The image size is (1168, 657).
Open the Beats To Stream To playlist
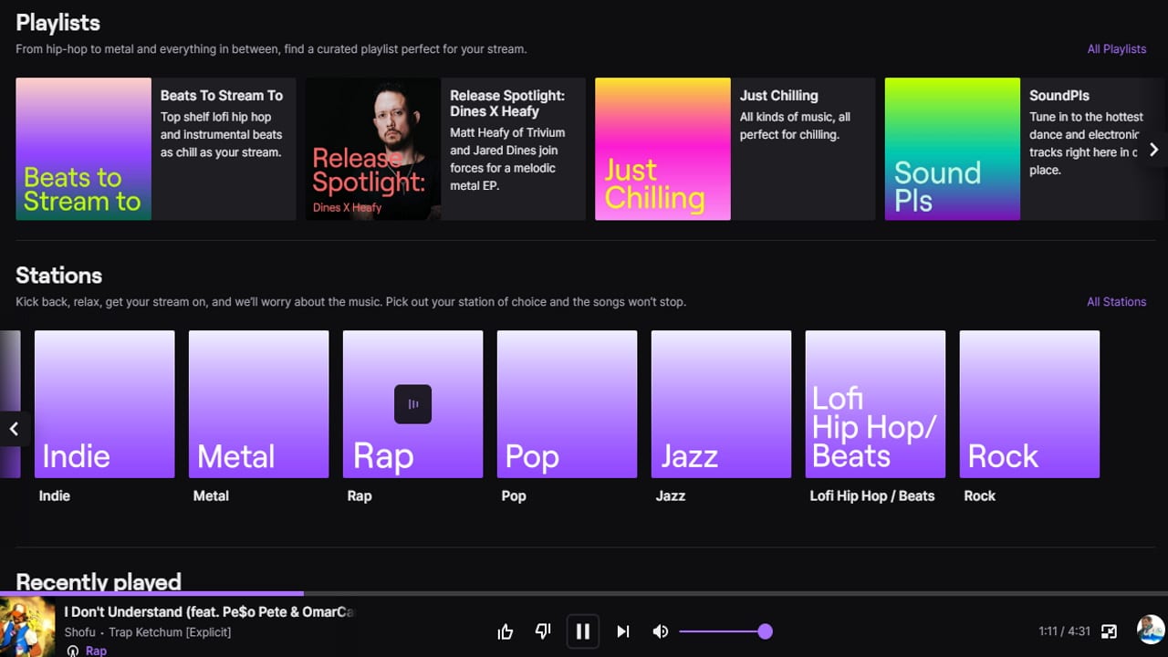tap(154, 149)
